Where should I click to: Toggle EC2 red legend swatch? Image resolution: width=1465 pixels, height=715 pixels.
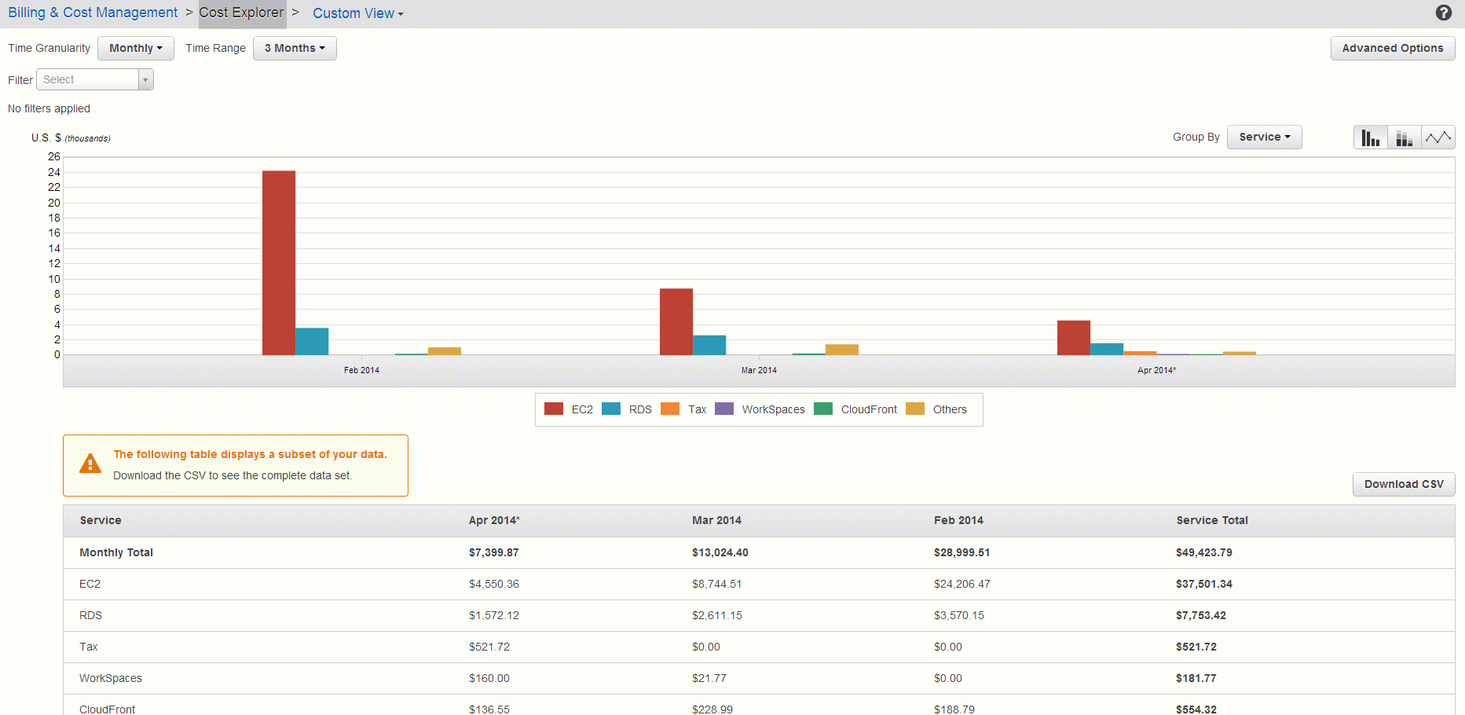click(554, 409)
